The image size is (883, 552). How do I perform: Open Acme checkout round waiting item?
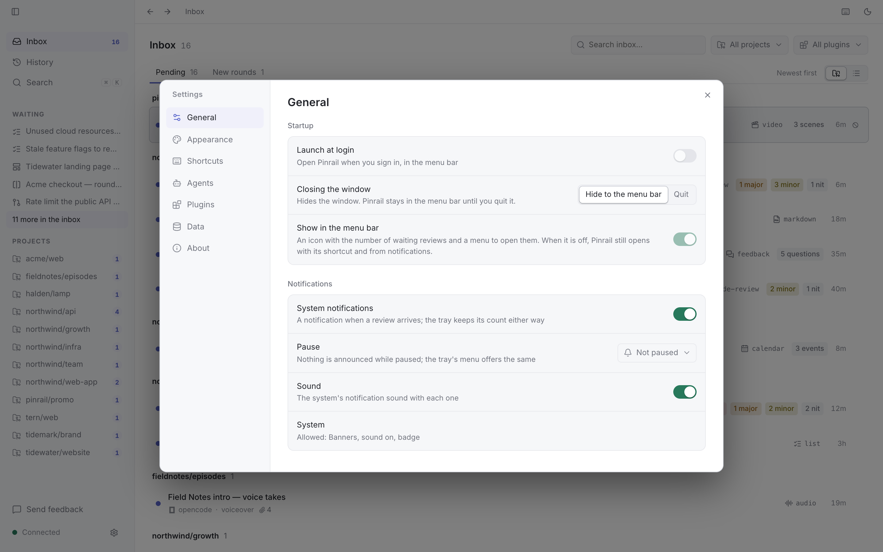click(x=67, y=184)
